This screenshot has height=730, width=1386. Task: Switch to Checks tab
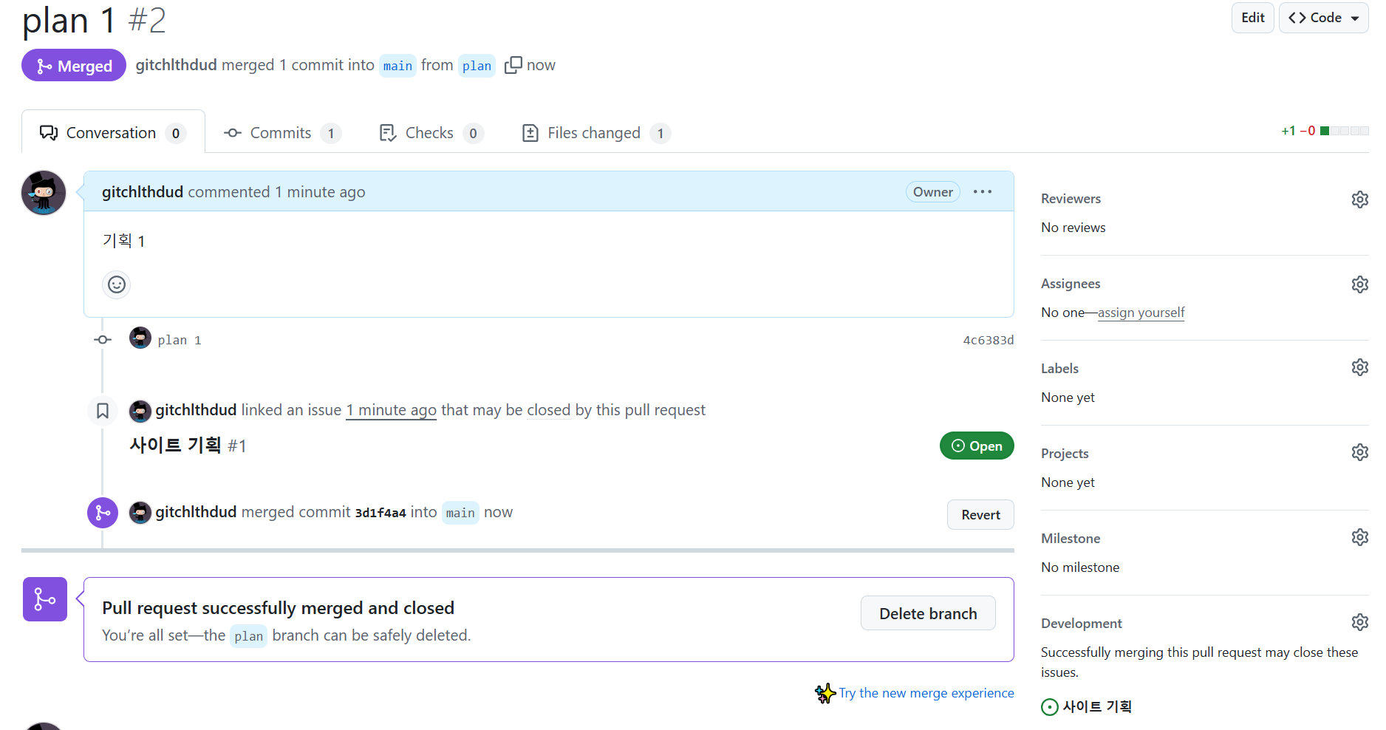click(431, 133)
